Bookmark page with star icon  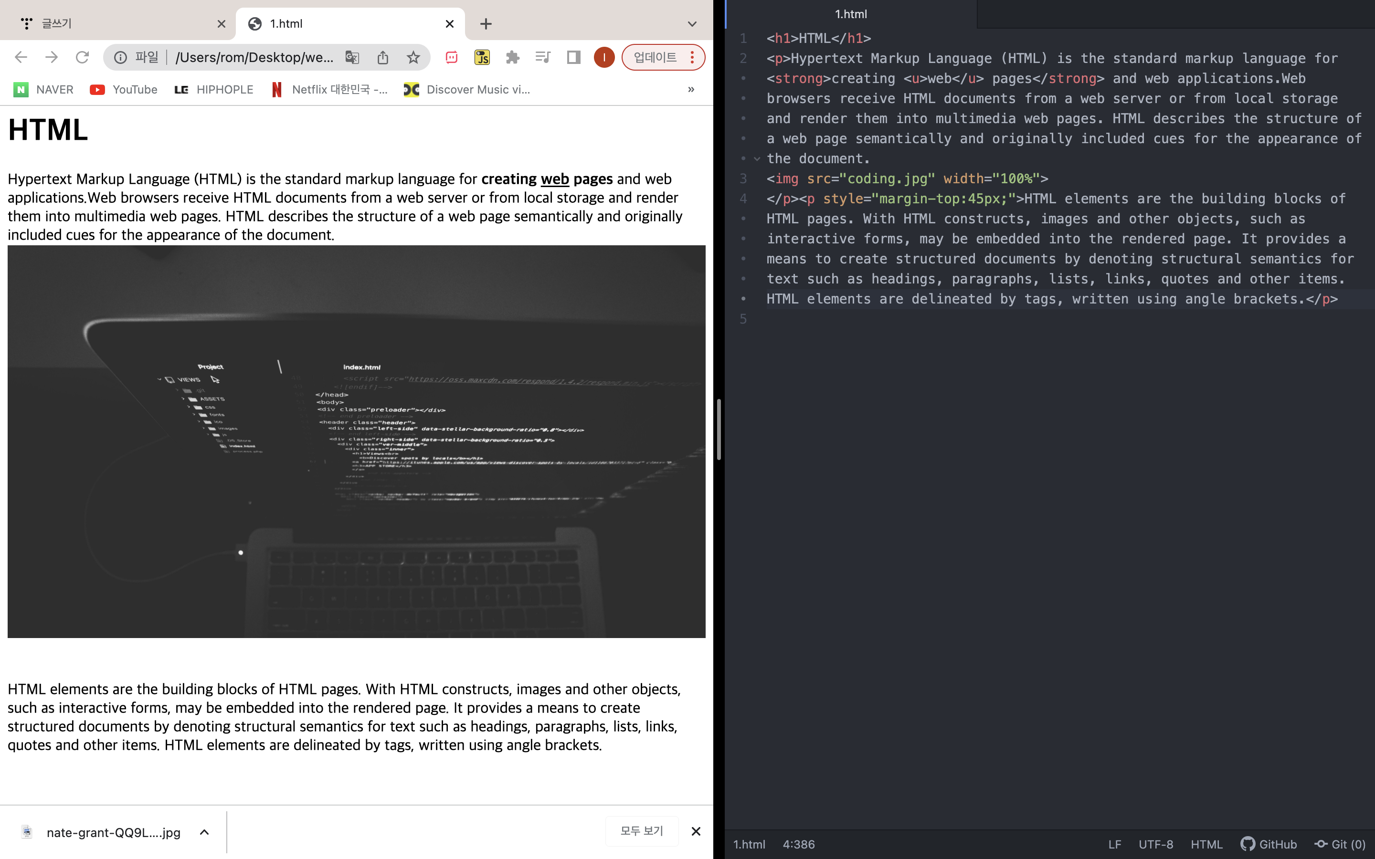coord(413,57)
